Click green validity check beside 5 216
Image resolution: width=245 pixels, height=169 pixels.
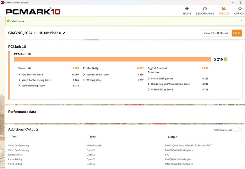[x=226, y=59]
